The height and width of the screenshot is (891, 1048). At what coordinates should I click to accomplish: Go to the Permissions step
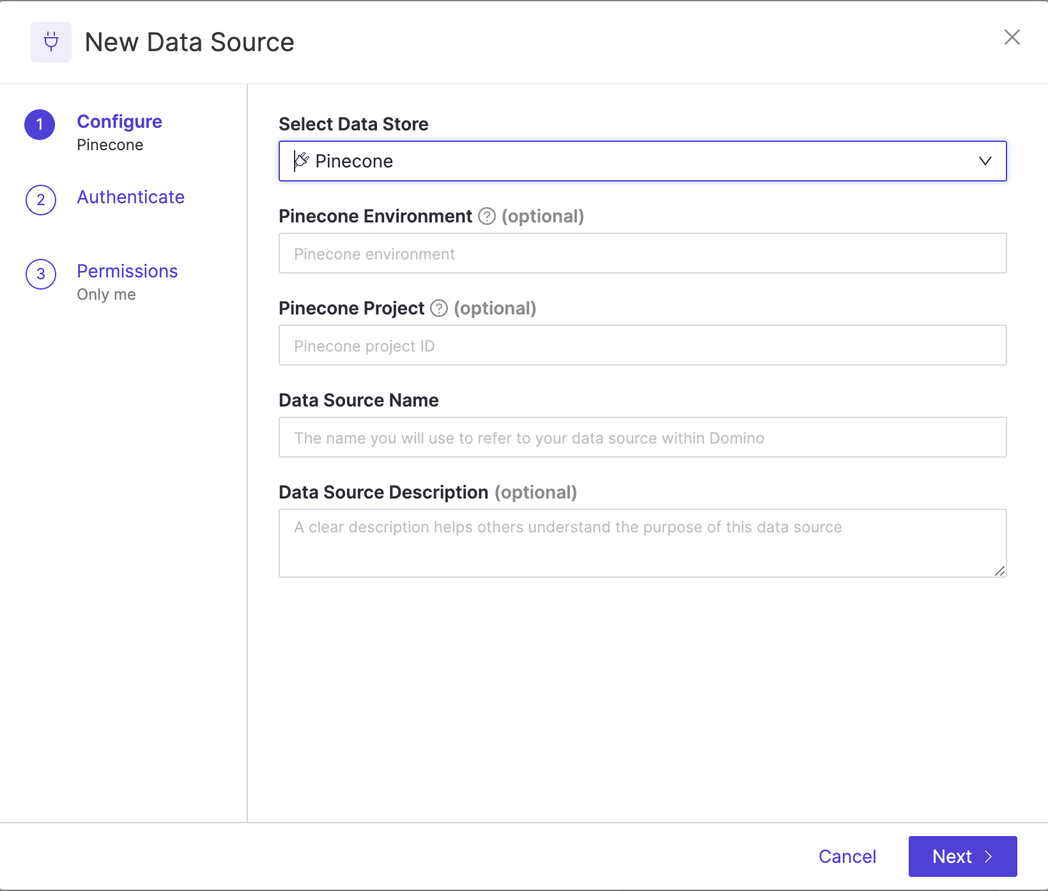click(127, 271)
